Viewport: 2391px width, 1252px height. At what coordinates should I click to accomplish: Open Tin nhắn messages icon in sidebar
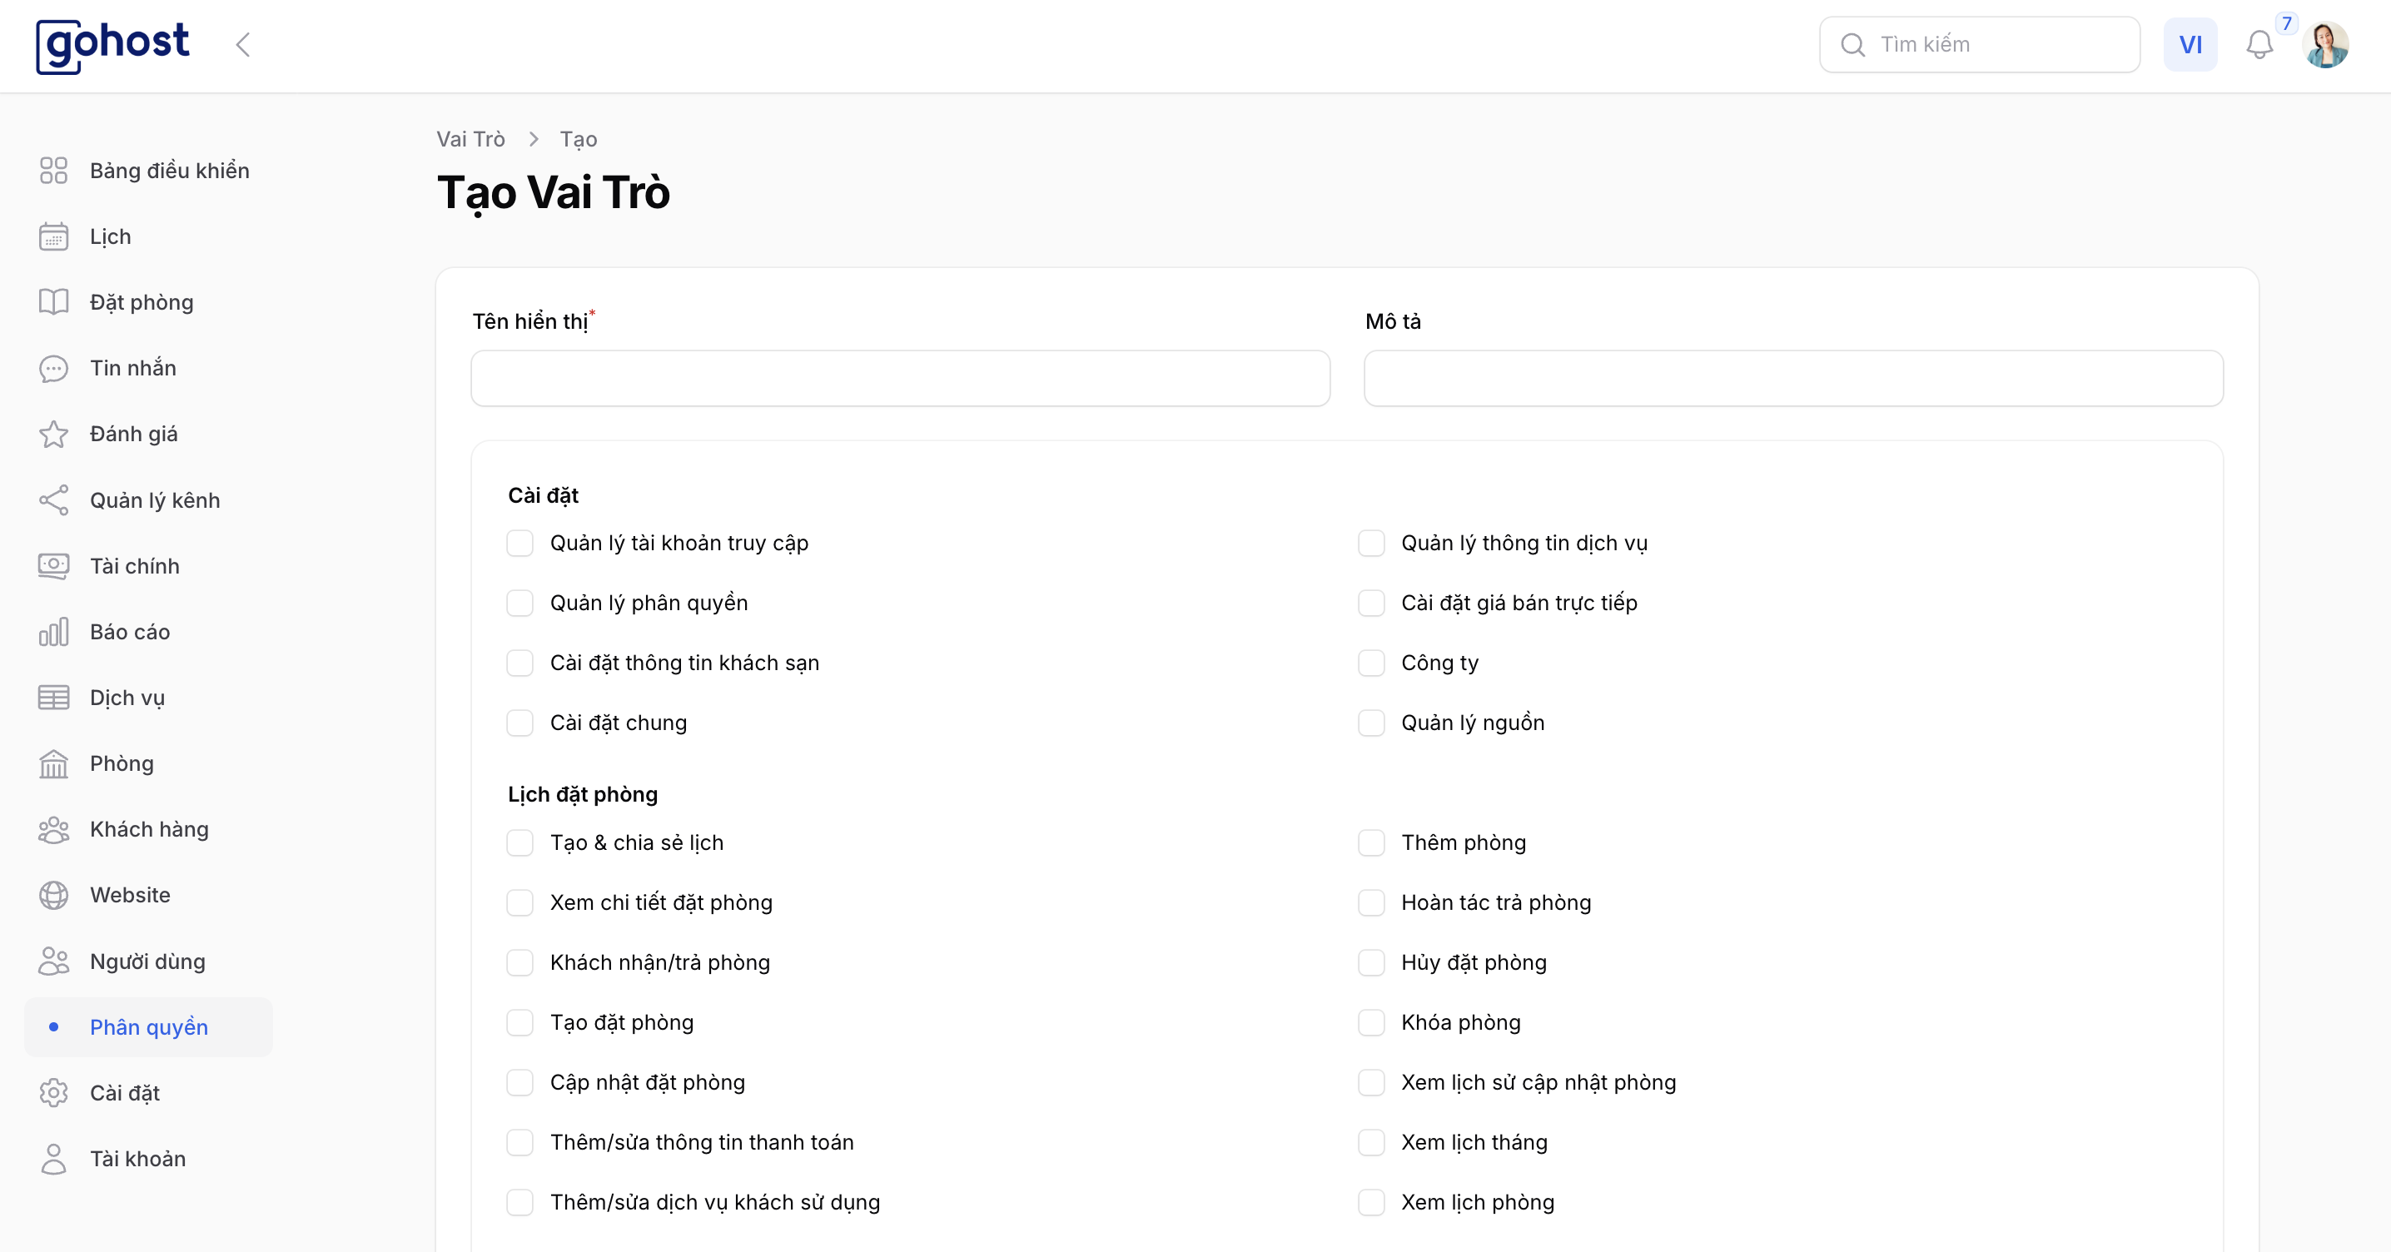click(x=54, y=369)
